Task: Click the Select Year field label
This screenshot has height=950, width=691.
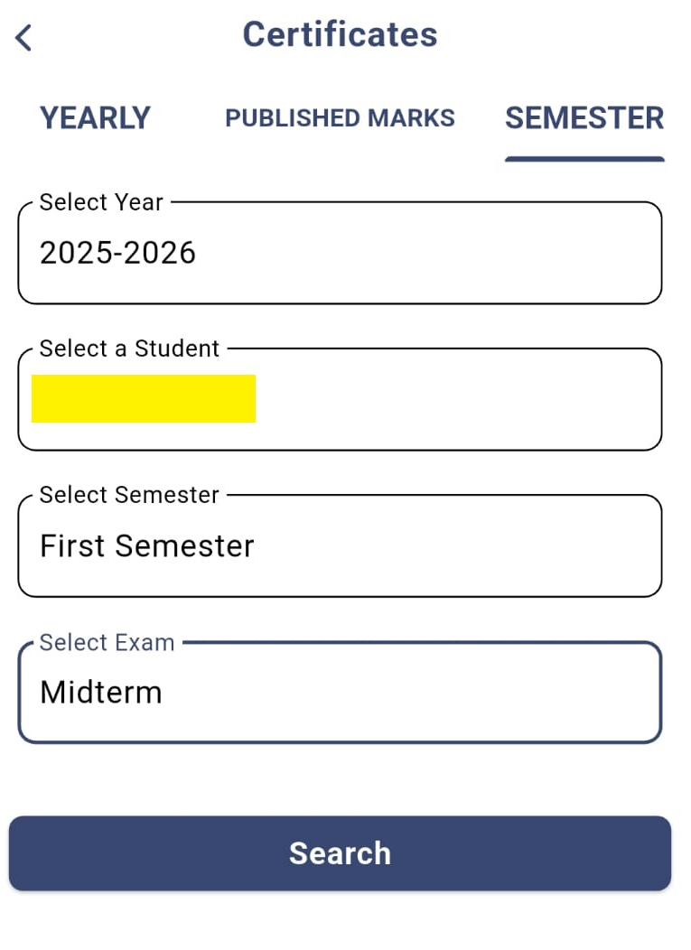Action: (101, 202)
